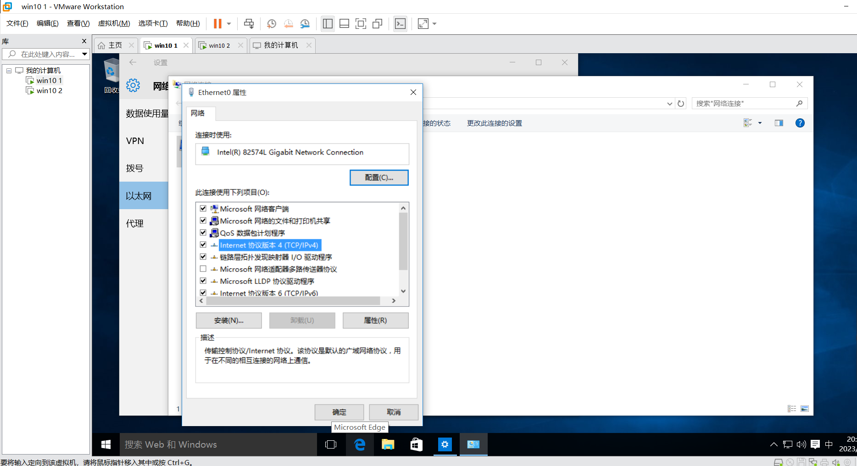Image resolution: width=857 pixels, height=466 pixels.
Task: Open the volume control in system tray
Action: coord(801,444)
